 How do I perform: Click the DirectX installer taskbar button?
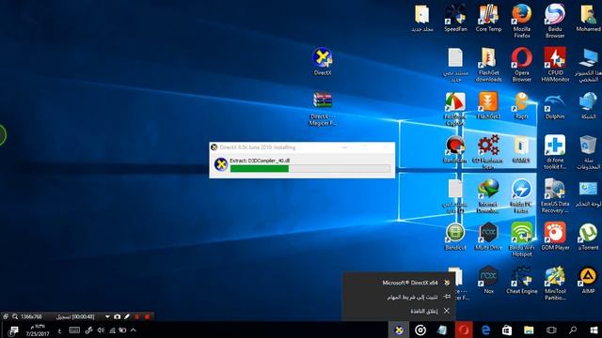399,330
